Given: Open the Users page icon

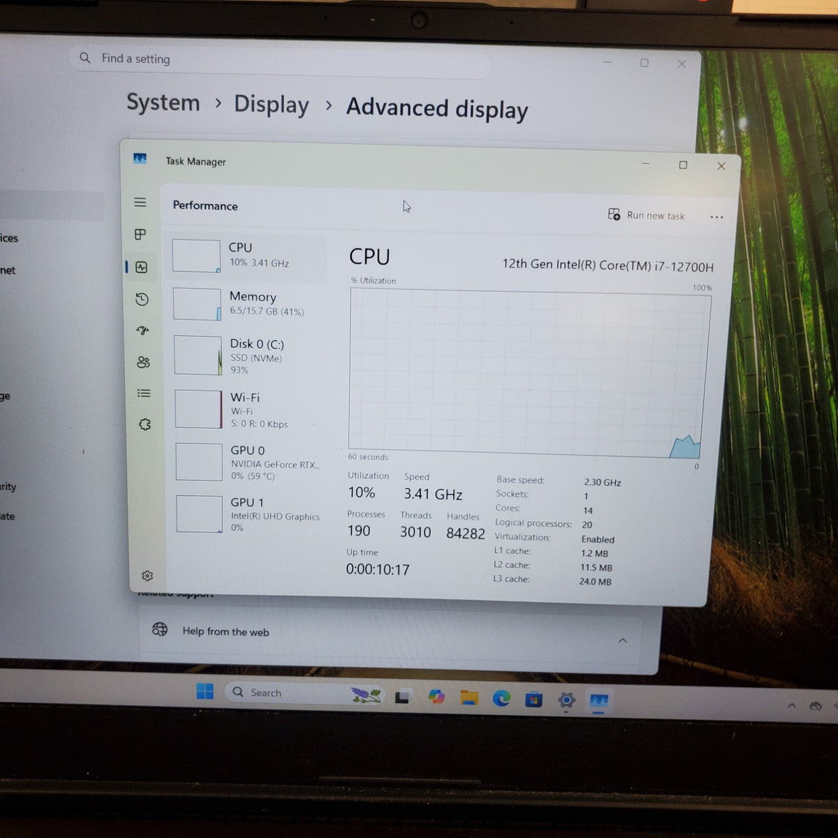Looking at the screenshot, I should point(143,362).
